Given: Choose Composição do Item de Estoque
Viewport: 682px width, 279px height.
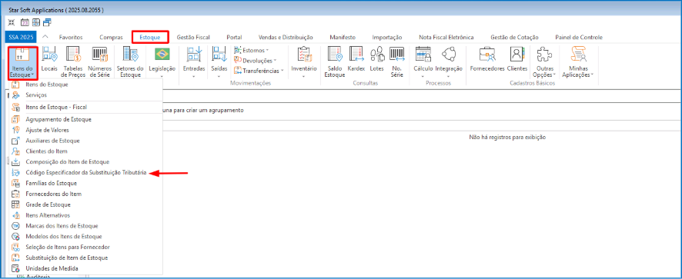Looking at the screenshot, I should [86, 162].
